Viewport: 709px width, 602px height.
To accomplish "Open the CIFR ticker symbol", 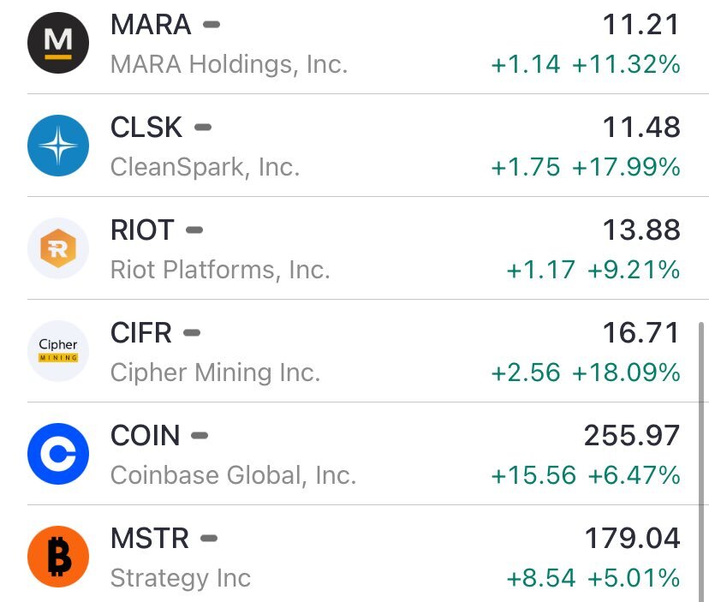I will coord(141,333).
